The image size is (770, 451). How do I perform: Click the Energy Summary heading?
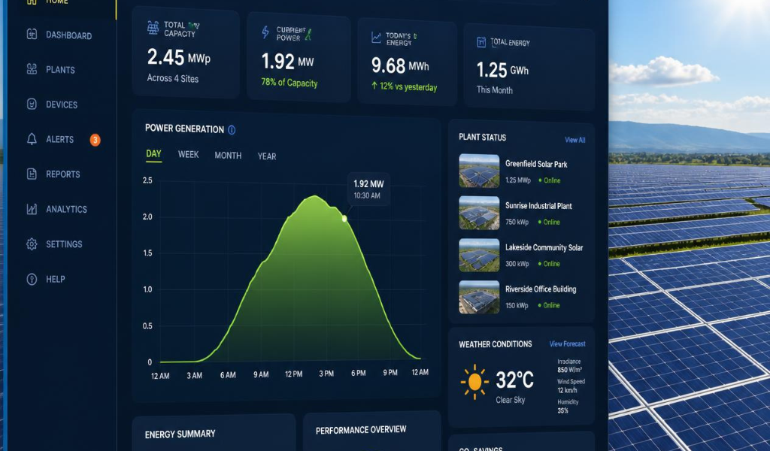coord(180,434)
